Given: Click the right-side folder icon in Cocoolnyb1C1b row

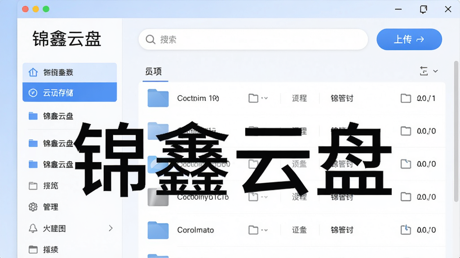Looking at the screenshot, I should [406, 197].
